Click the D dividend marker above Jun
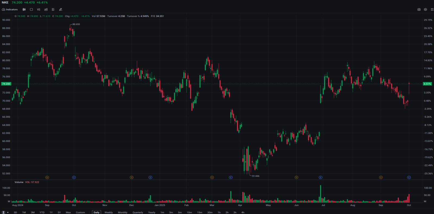The height and width of the screenshot is (214, 434). pyautogui.click(x=296, y=177)
